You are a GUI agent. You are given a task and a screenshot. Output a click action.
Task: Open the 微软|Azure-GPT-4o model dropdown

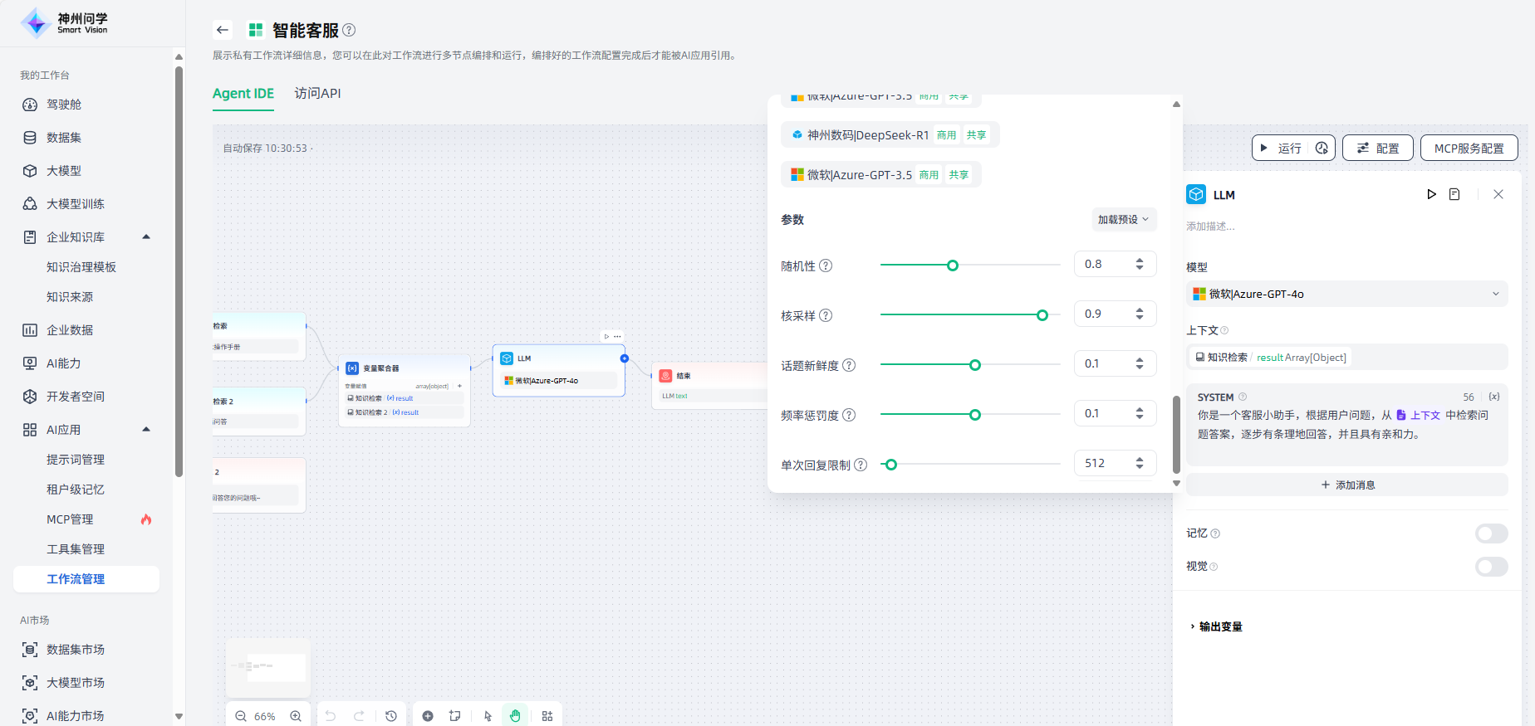coord(1346,294)
